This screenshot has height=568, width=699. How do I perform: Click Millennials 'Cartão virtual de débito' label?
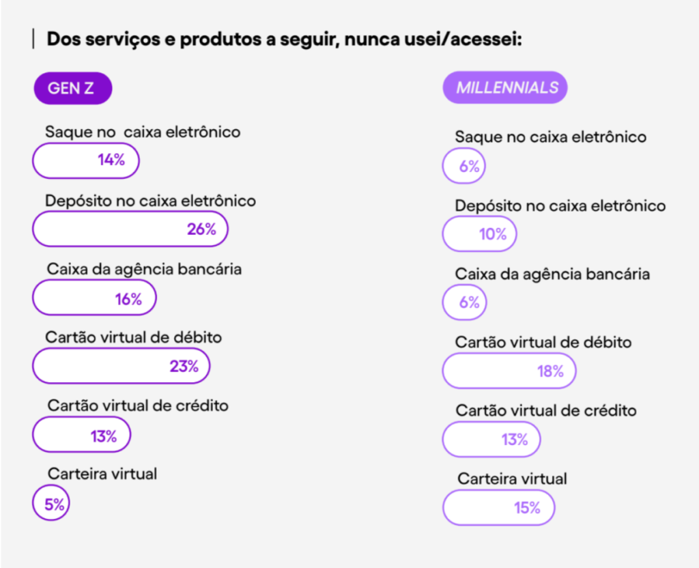click(x=543, y=342)
